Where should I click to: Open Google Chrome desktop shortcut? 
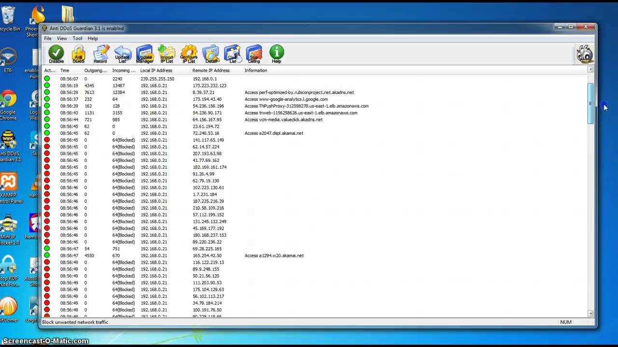click(x=8, y=105)
